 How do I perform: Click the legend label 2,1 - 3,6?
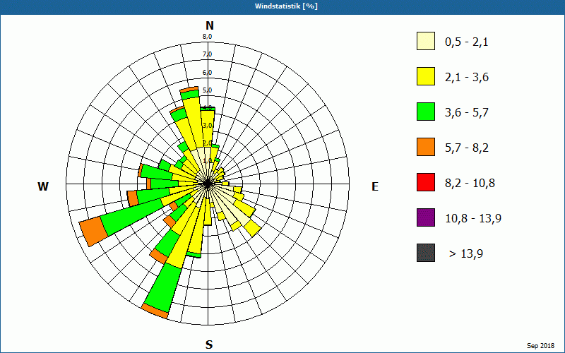(467, 78)
